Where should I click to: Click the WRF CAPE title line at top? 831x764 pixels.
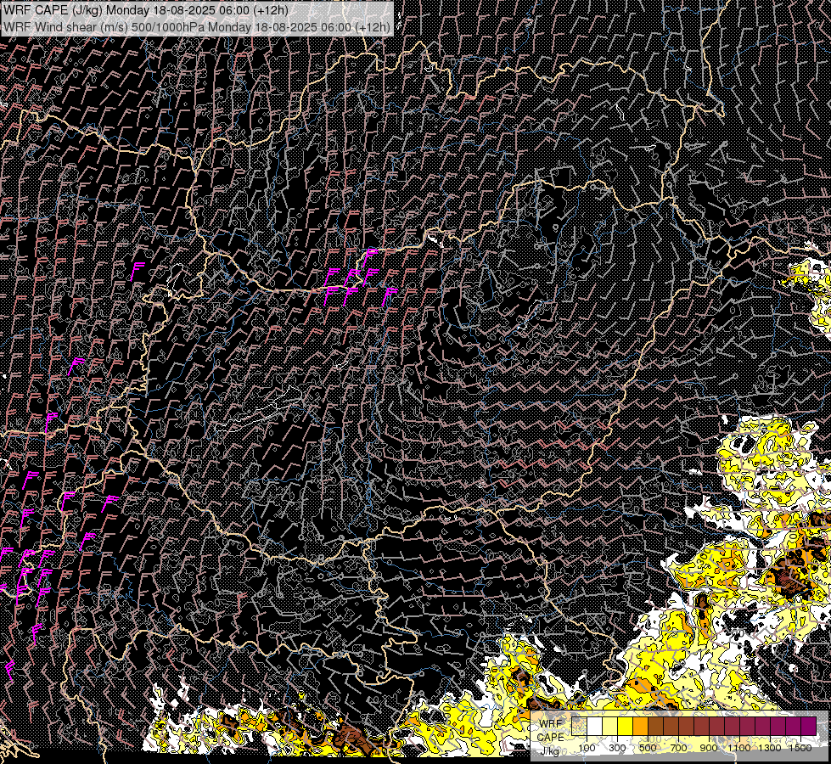click(146, 10)
